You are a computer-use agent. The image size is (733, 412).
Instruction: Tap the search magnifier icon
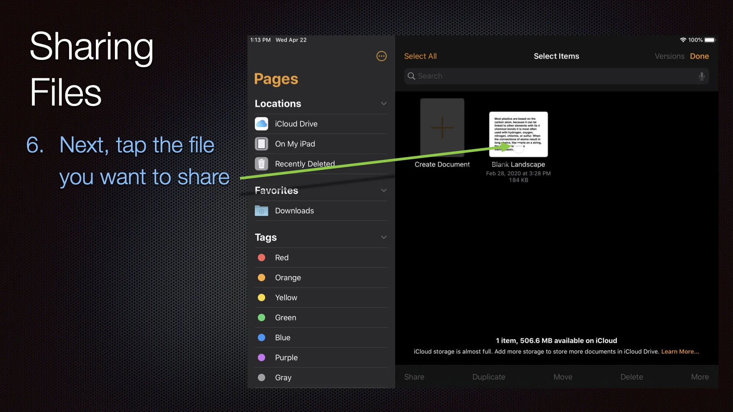tap(411, 76)
